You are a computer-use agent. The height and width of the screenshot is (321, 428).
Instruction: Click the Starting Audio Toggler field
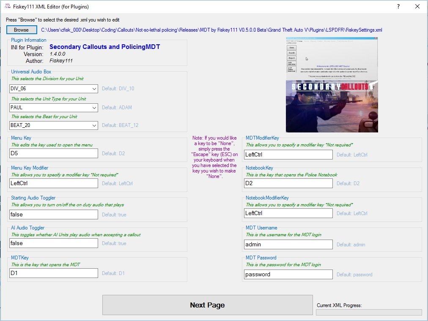pyautogui.click(x=54, y=215)
